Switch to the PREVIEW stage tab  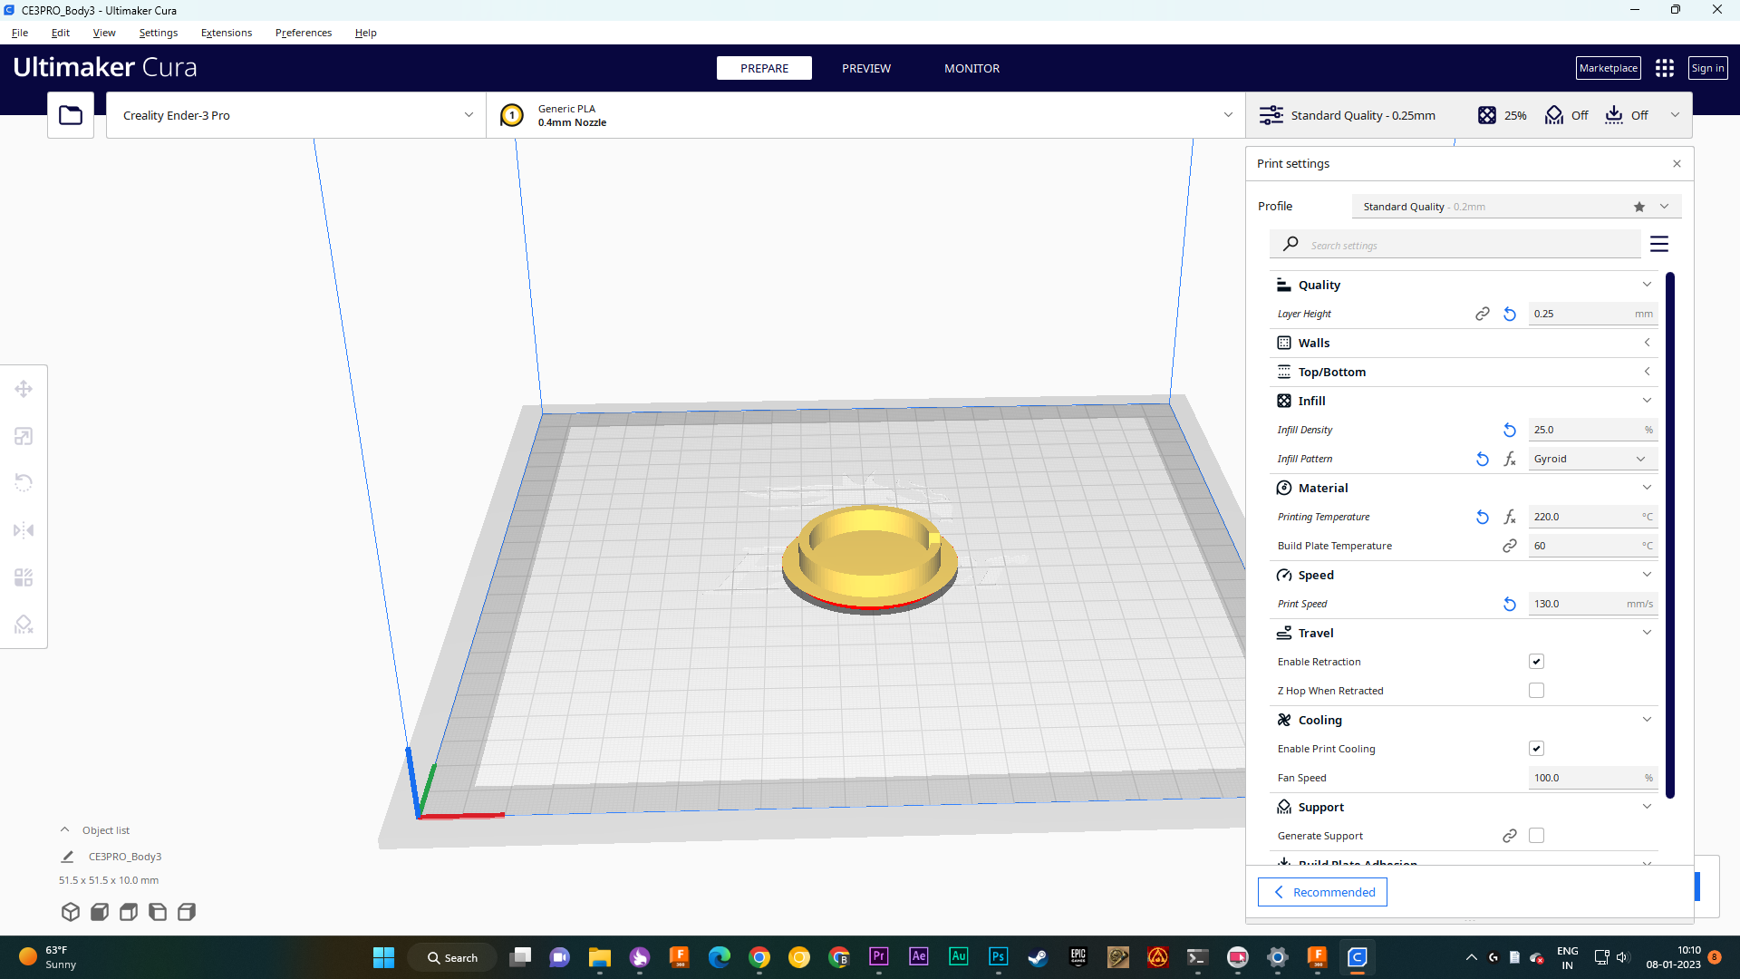click(x=865, y=68)
